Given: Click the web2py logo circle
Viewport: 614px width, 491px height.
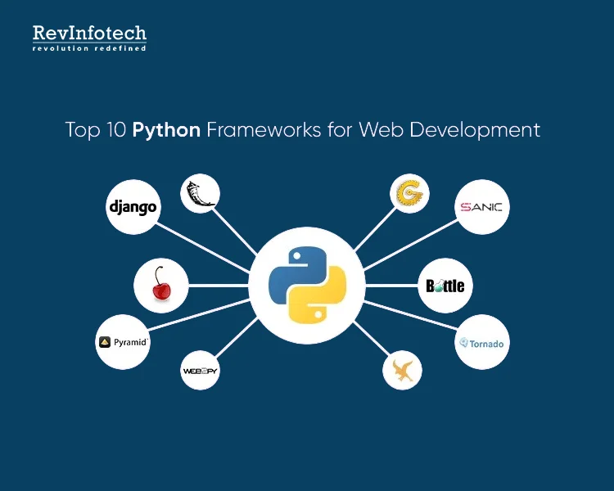Looking at the screenshot, I should [x=201, y=371].
